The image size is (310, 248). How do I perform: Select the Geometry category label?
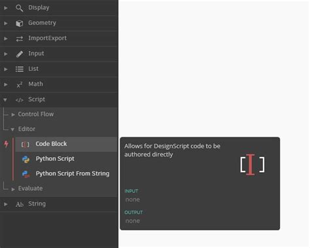(42, 23)
